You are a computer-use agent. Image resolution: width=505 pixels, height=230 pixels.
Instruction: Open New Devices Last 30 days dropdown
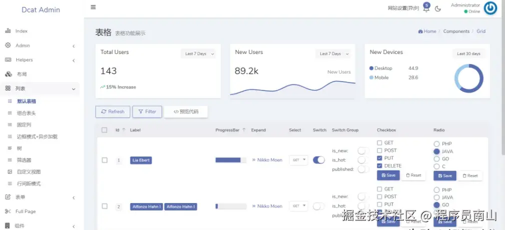468,53
